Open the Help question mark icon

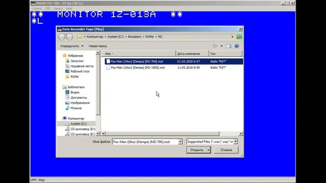[x=237, y=46]
